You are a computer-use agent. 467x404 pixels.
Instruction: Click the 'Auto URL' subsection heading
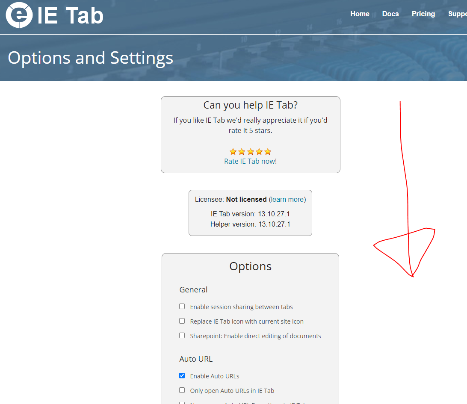196,359
